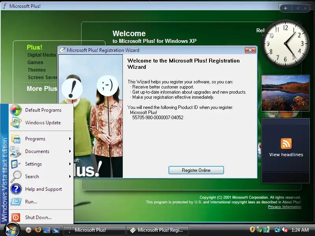Click the More Plus heading link
The image size is (315, 236).
[42, 88]
